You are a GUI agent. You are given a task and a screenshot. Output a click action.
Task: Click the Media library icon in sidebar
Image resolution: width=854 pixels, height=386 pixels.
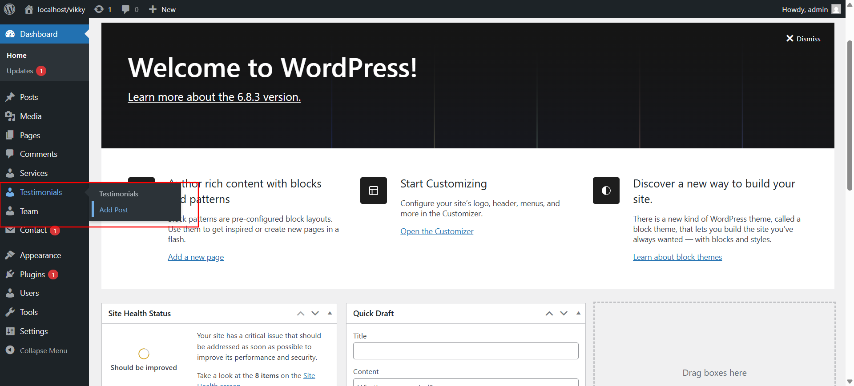coord(10,116)
